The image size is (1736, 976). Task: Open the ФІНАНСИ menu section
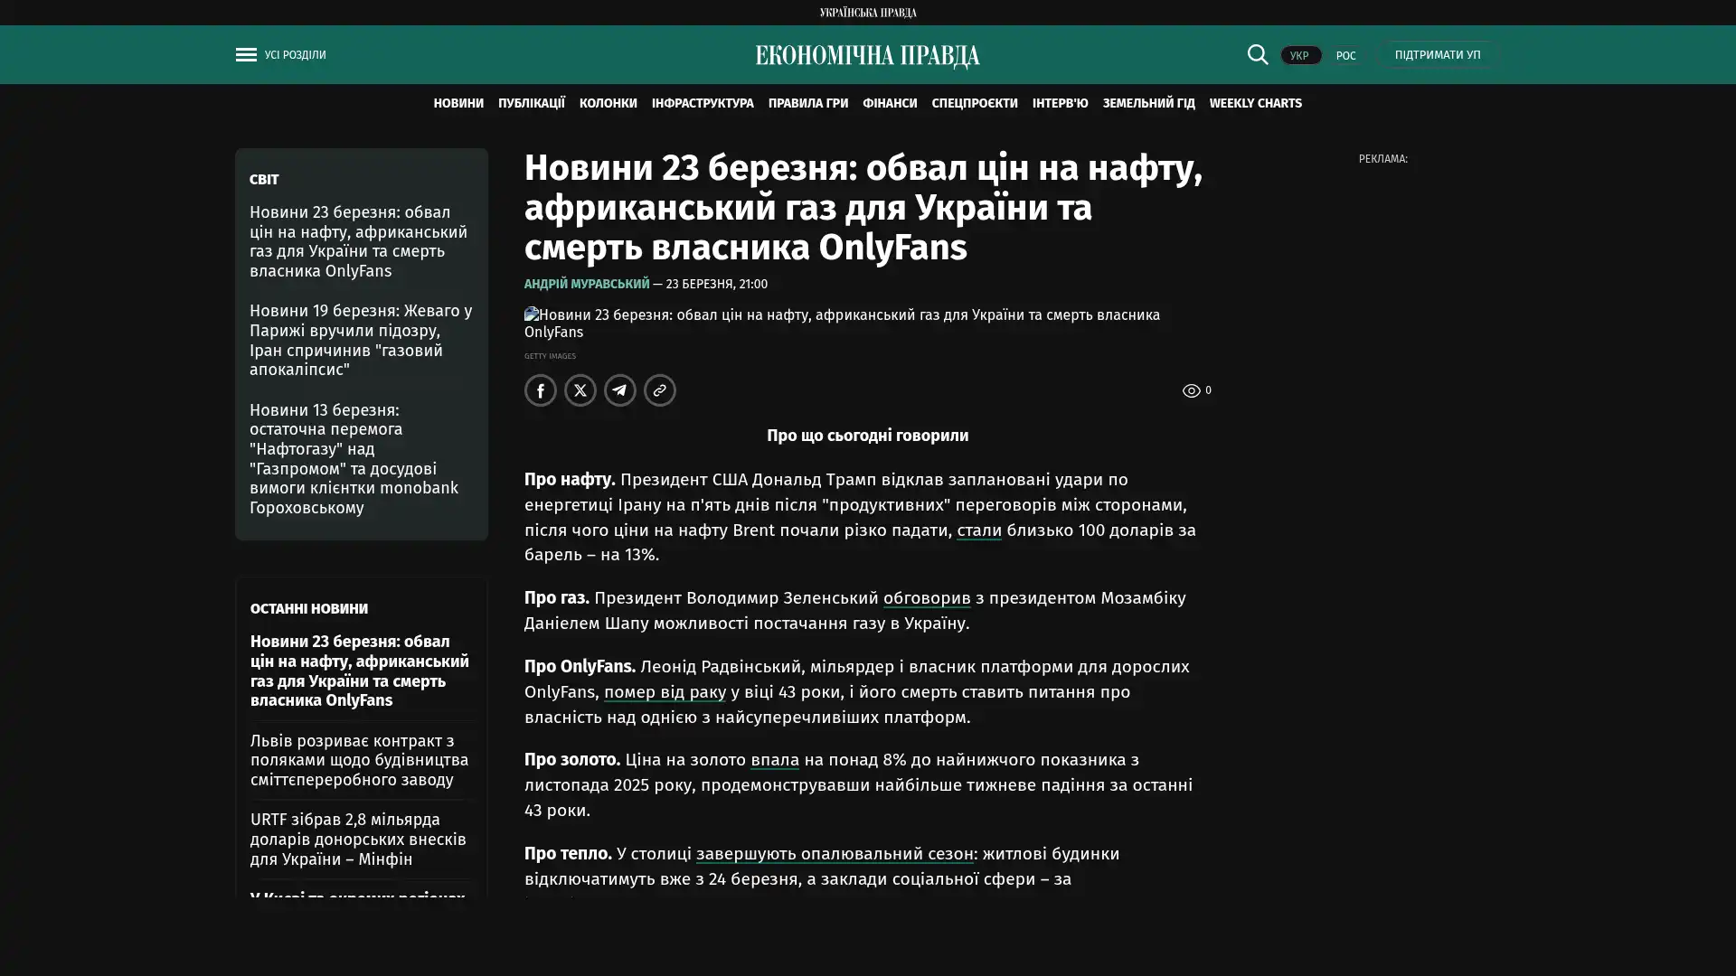[x=889, y=103]
